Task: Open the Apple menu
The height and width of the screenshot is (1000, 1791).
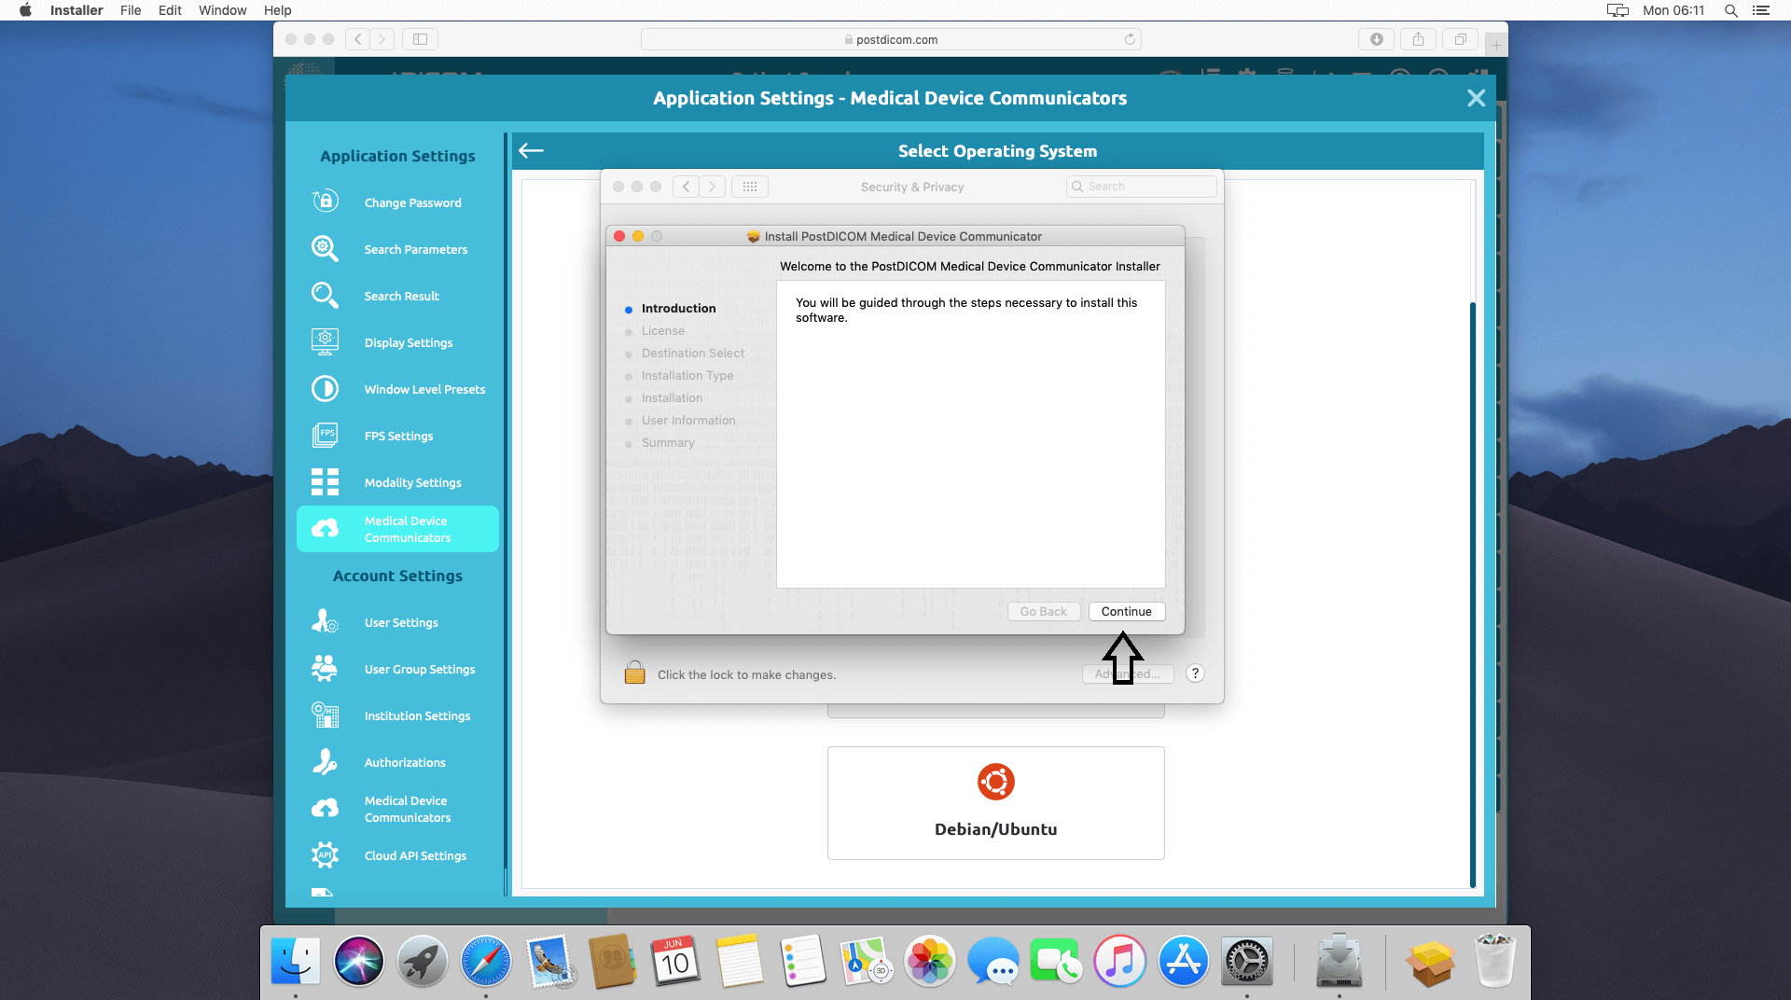Action: pos(25,10)
